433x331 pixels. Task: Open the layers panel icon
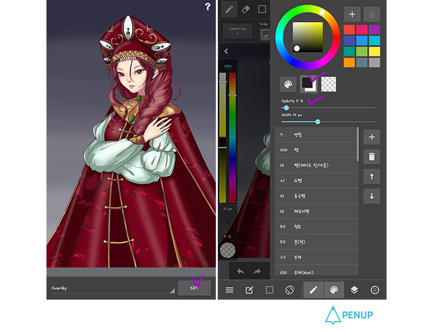coord(355,290)
